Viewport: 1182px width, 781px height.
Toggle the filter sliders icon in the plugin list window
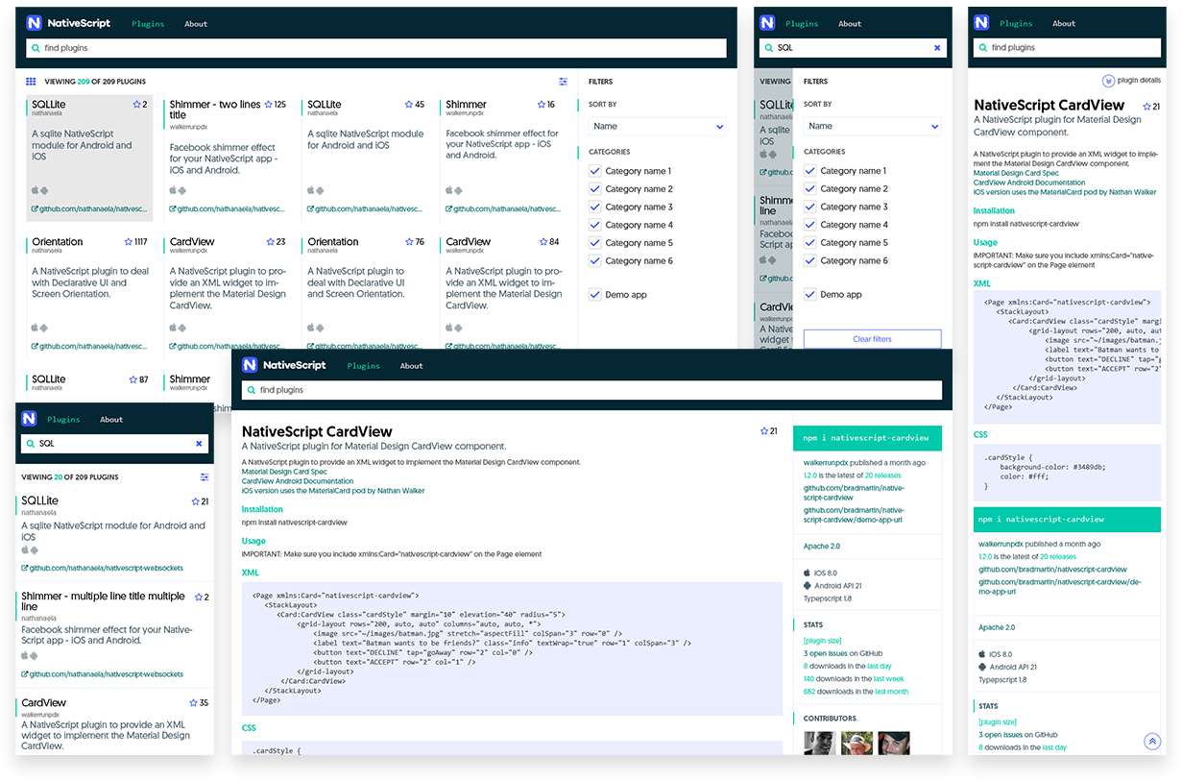point(564,82)
